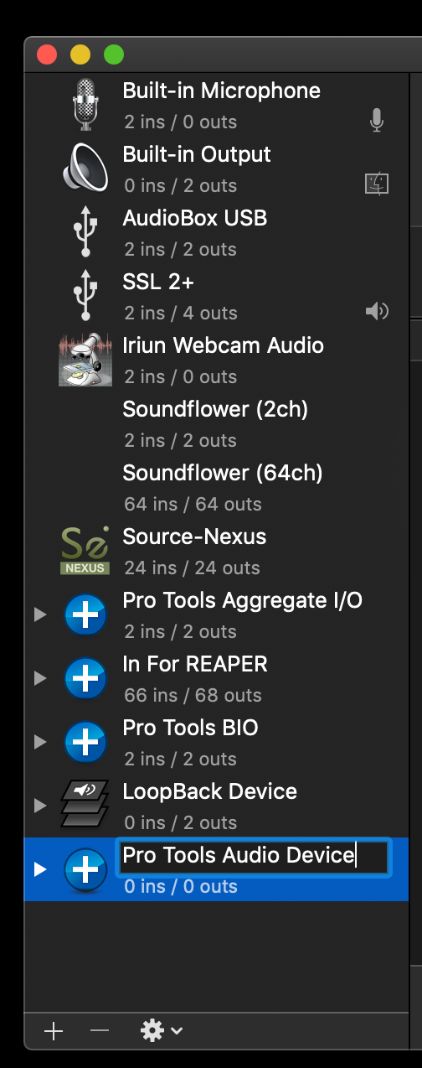Open the gear actions dropdown menu
422x1068 pixels.
click(161, 1030)
